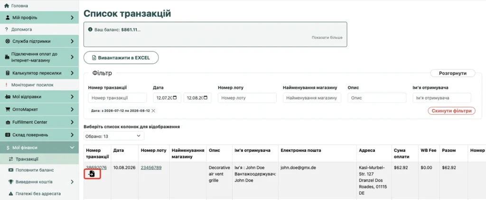
Task: Click the user icon of Мій профіль
Action: [x=8, y=17]
